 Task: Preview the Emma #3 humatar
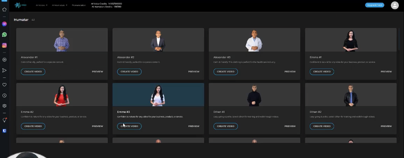pos(194,126)
